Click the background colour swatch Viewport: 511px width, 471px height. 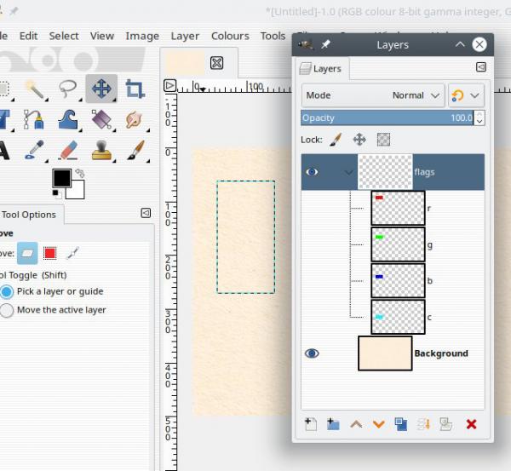(x=78, y=192)
